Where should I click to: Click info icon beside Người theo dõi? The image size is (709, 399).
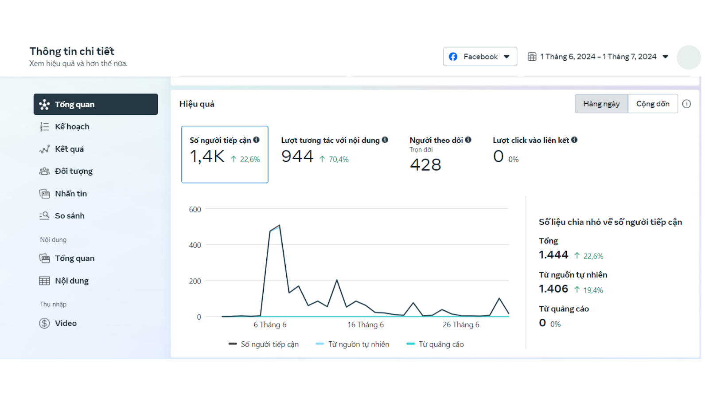pos(468,140)
